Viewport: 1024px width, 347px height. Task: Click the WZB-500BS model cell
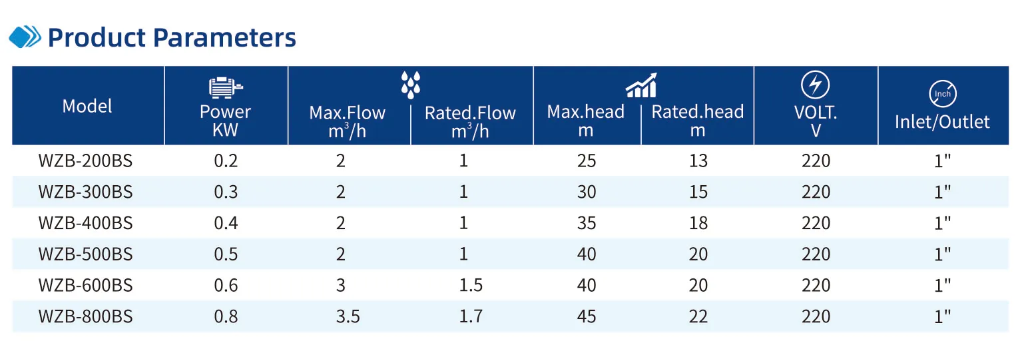[x=85, y=254]
